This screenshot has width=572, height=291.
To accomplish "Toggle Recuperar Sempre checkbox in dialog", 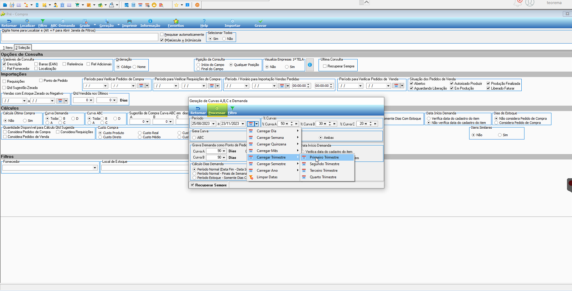I will coord(192,185).
